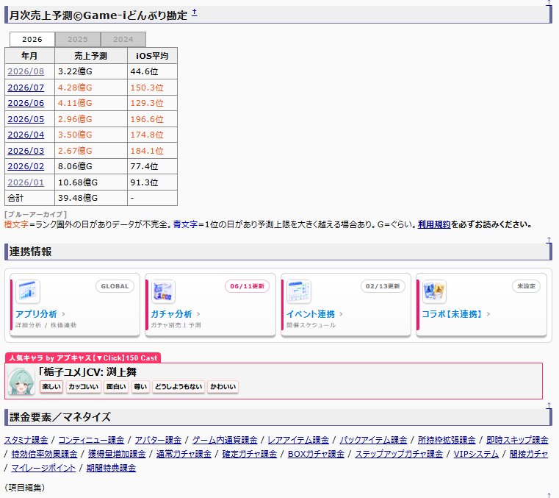Open the 2026/01 monthly link
Screen dimensions: 559x498
(x=26, y=182)
